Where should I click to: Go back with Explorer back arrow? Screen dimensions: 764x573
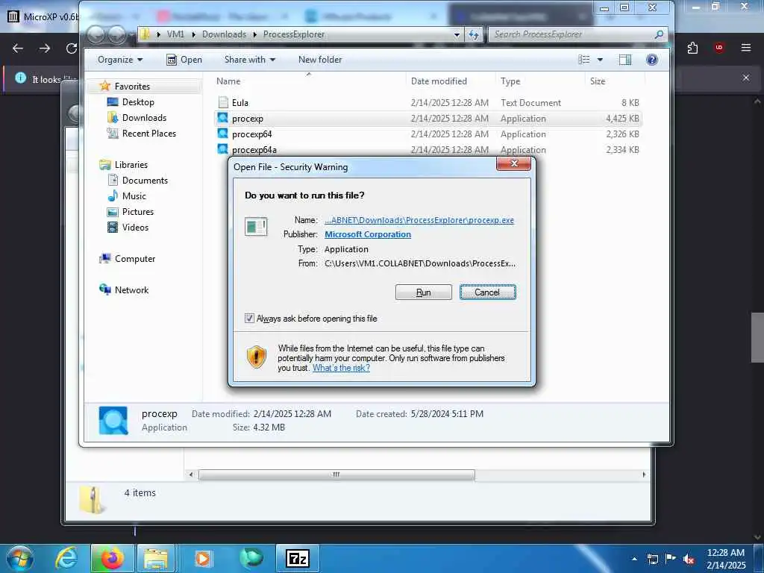coord(95,34)
